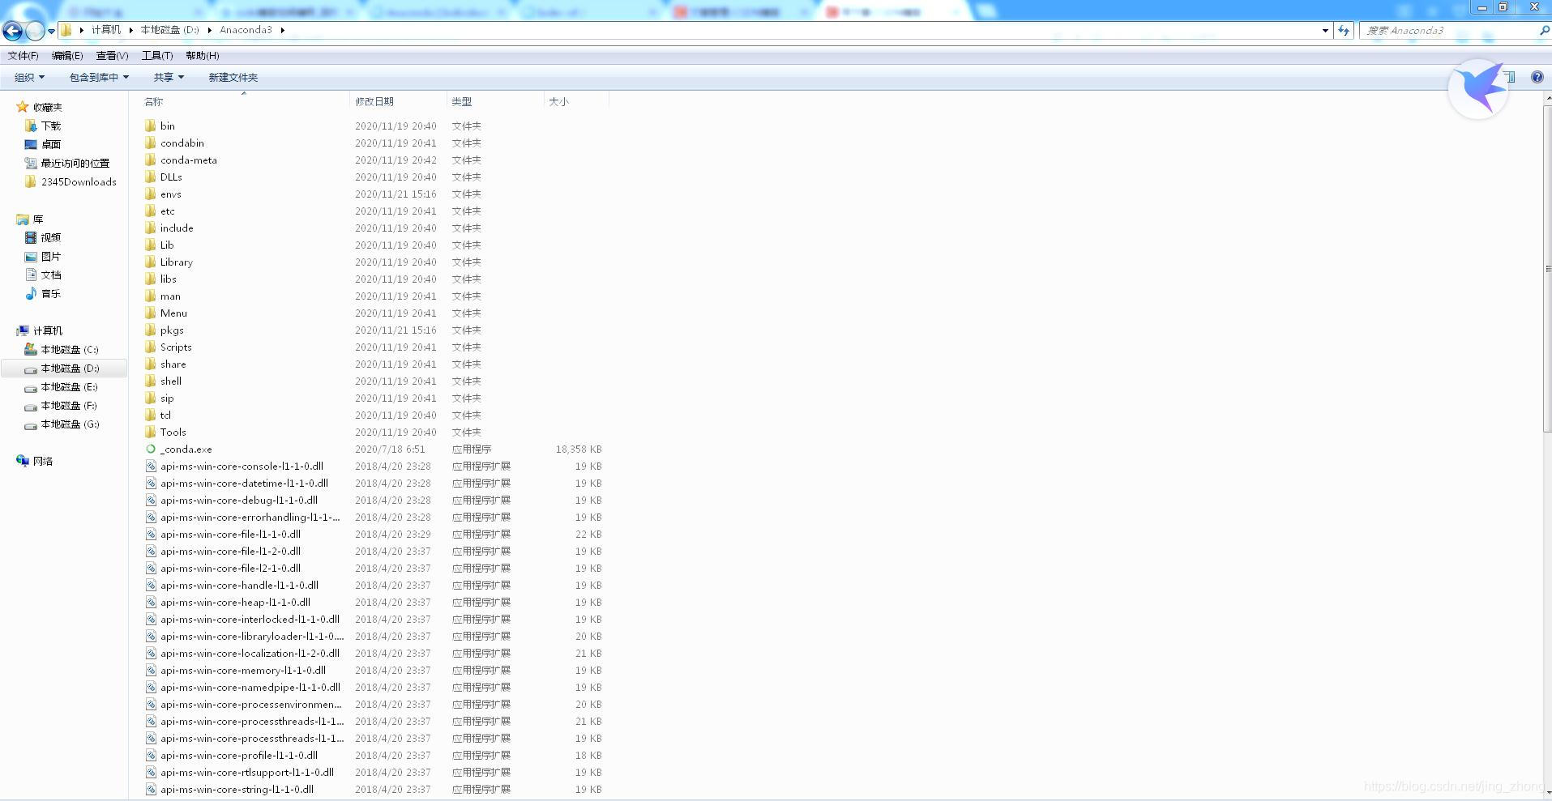Image resolution: width=1552 pixels, height=801 pixels.
Task: Click the Forward navigation arrow button
Action: [35, 31]
